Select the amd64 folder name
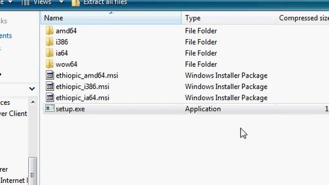This screenshot has height=185, width=329. click(x=66, y=31)
